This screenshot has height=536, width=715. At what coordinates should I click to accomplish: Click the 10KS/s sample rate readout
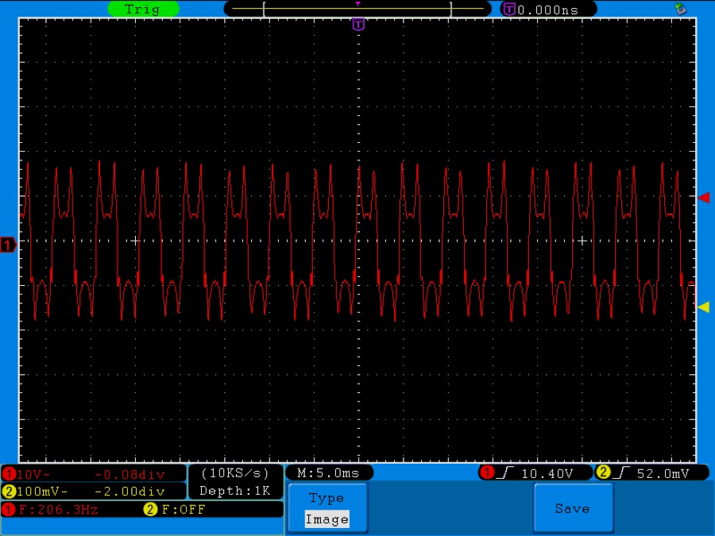tap(235, 473)
